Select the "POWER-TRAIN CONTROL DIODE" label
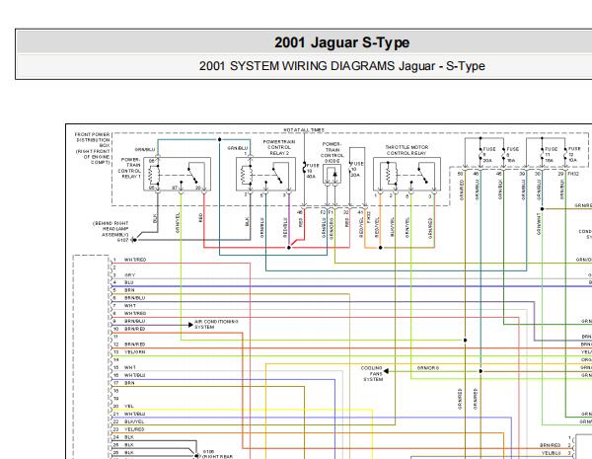Viewport: 592px width, 459px height. click(x=333, y=152)
